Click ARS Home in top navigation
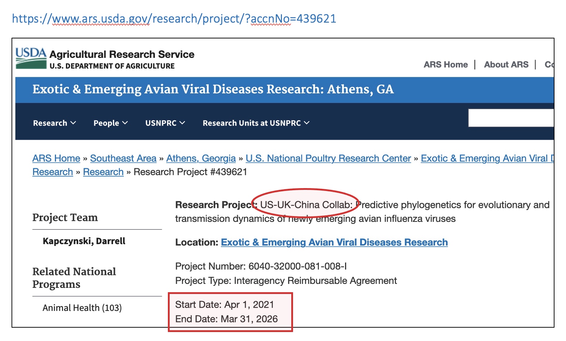566x341 pixels. [445, 65]
